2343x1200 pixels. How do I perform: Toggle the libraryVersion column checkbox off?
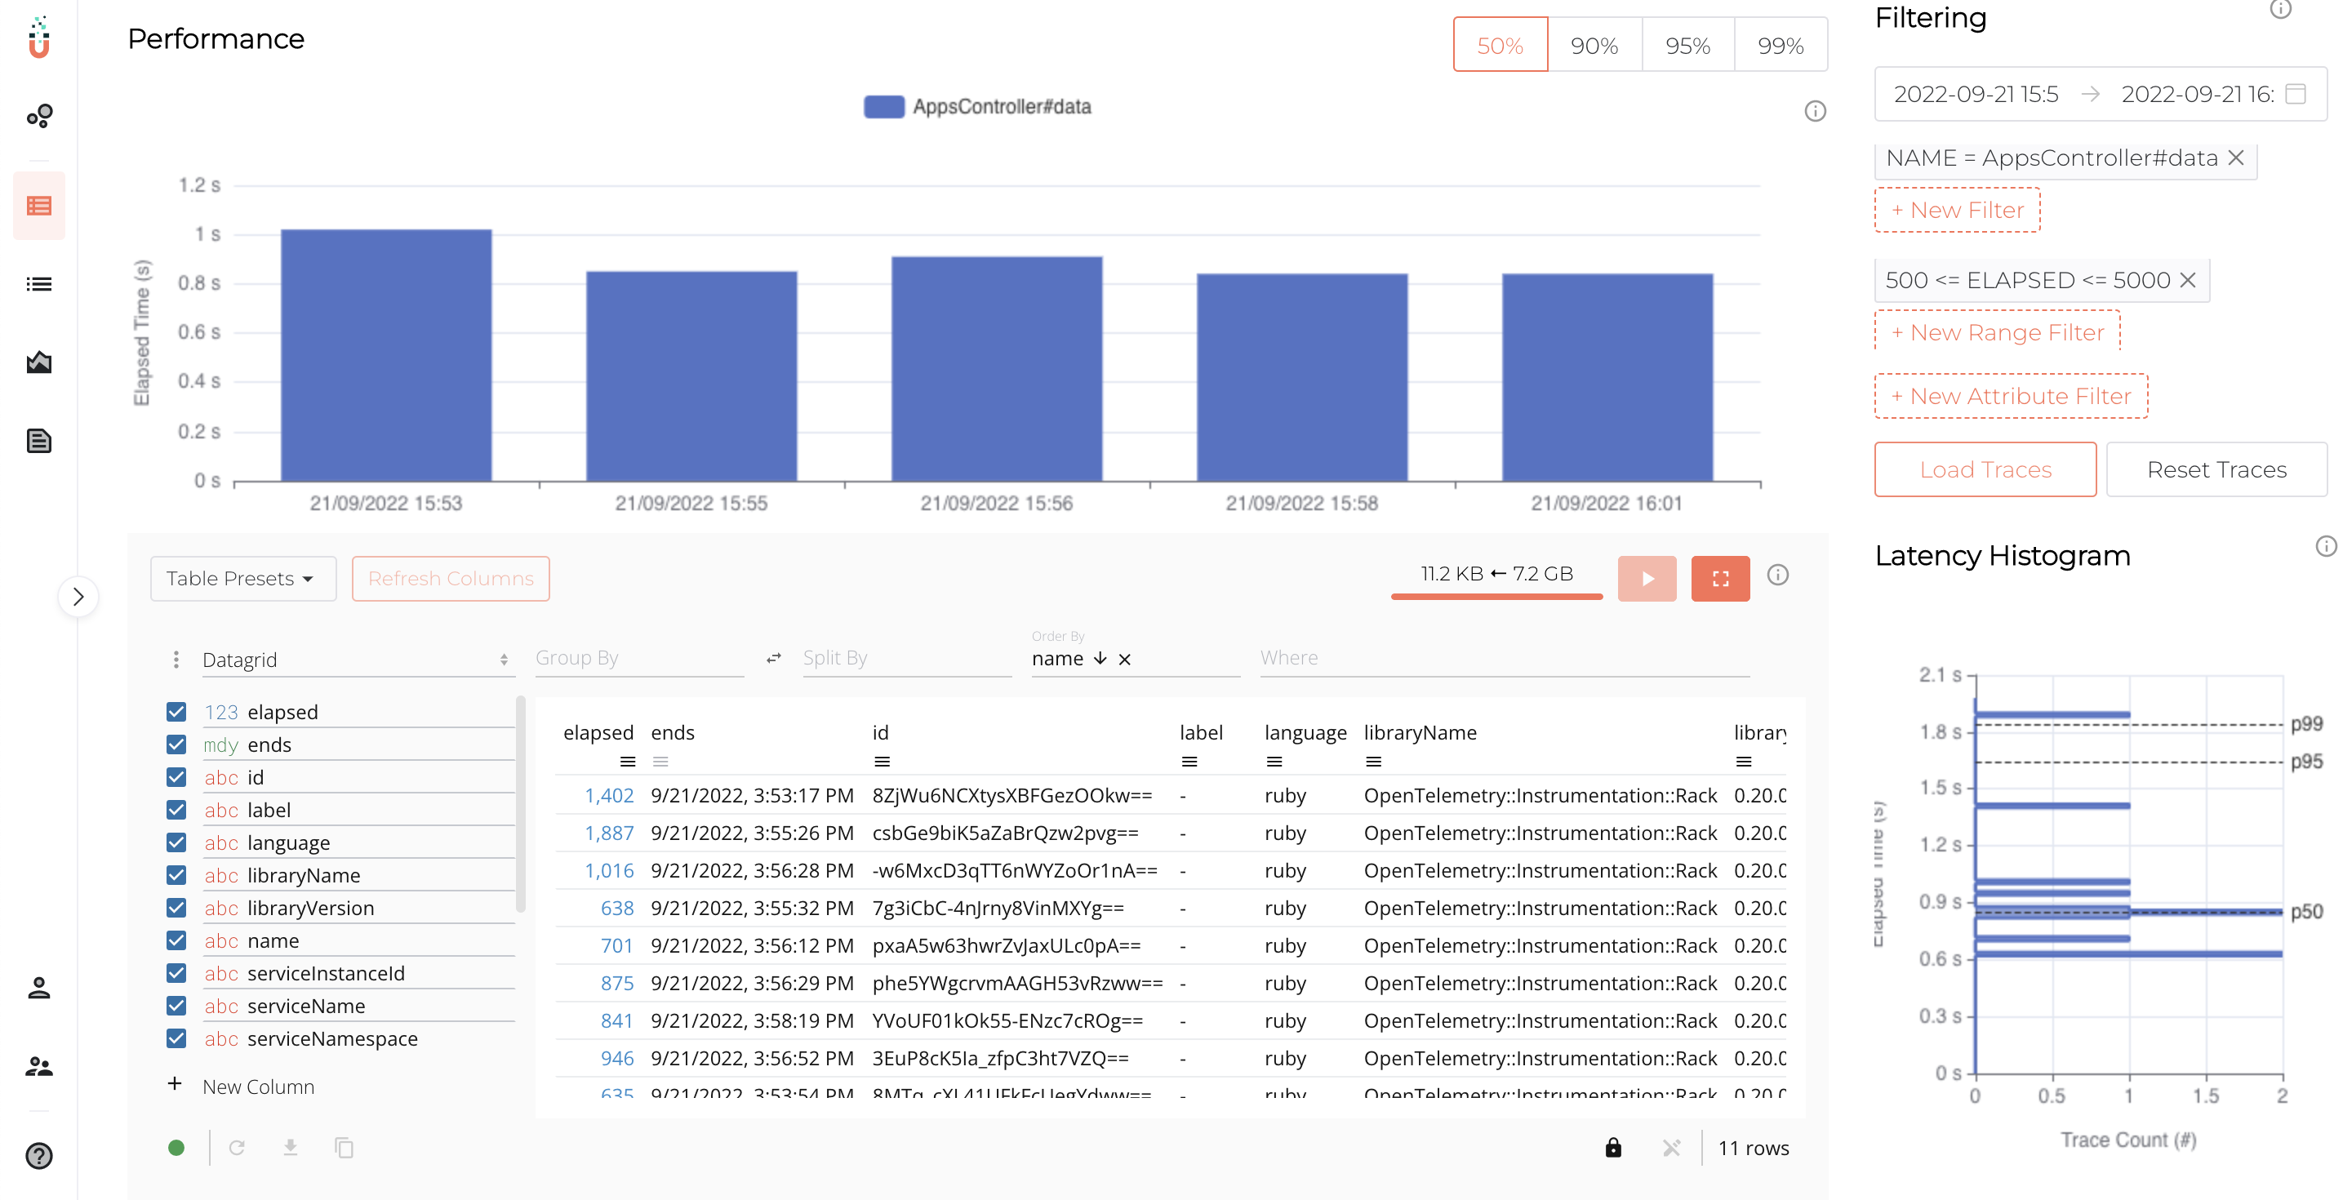click(x=177, y=908)
